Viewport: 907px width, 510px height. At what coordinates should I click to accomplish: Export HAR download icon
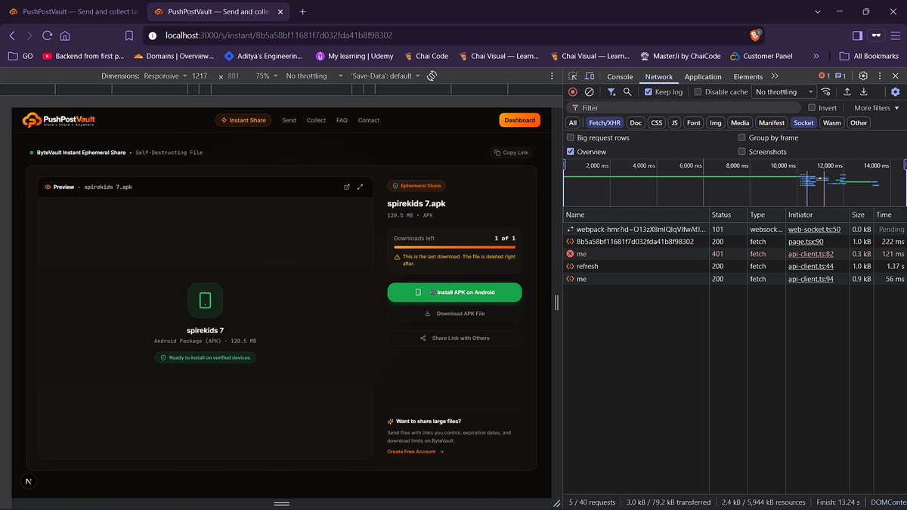tap(864, 91)
